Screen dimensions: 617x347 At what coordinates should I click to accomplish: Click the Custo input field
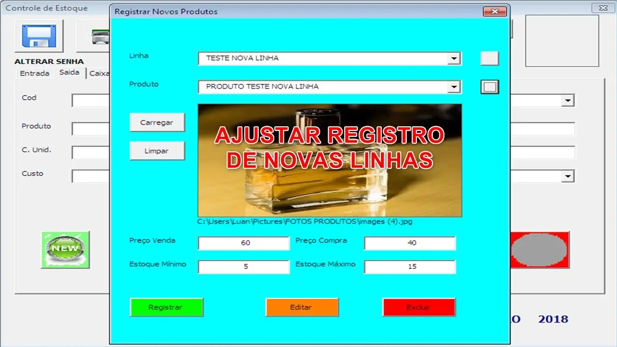pyautogui.click(x=91, y=176)
